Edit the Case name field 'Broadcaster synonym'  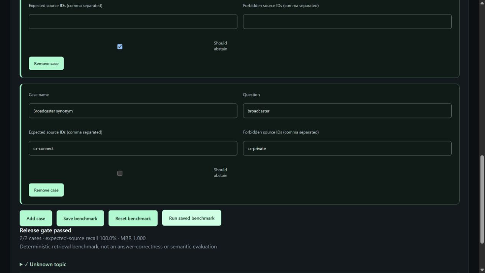[133, 111]
